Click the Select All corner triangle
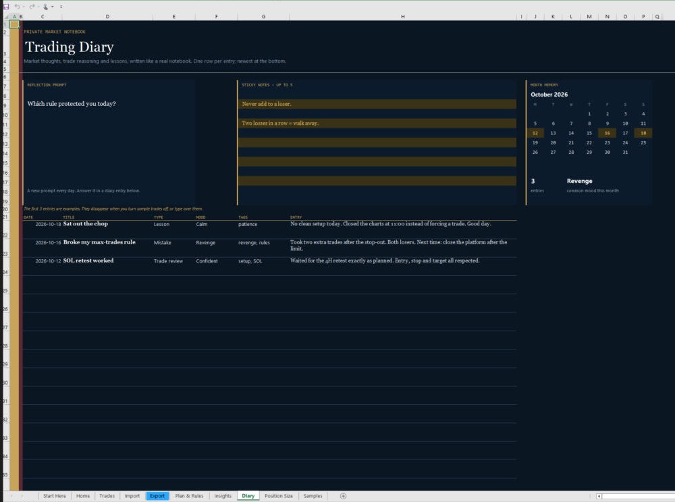This screenshot has width=675, height=502. point(7,17)
